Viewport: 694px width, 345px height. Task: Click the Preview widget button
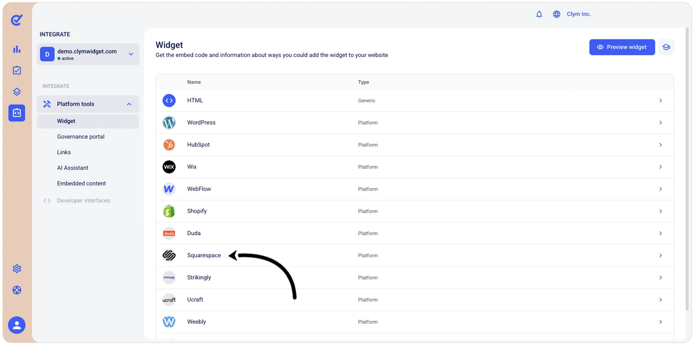[622, 47]
